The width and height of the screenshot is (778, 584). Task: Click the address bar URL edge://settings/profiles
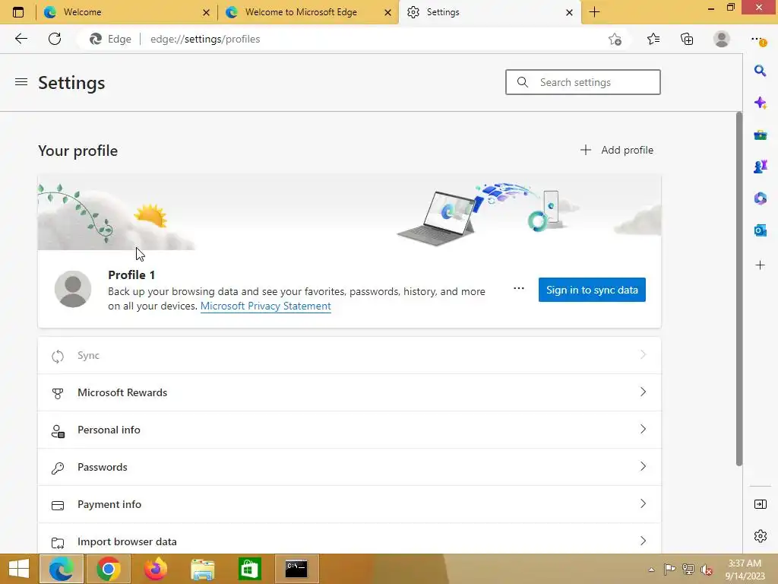tap(205, 39)
